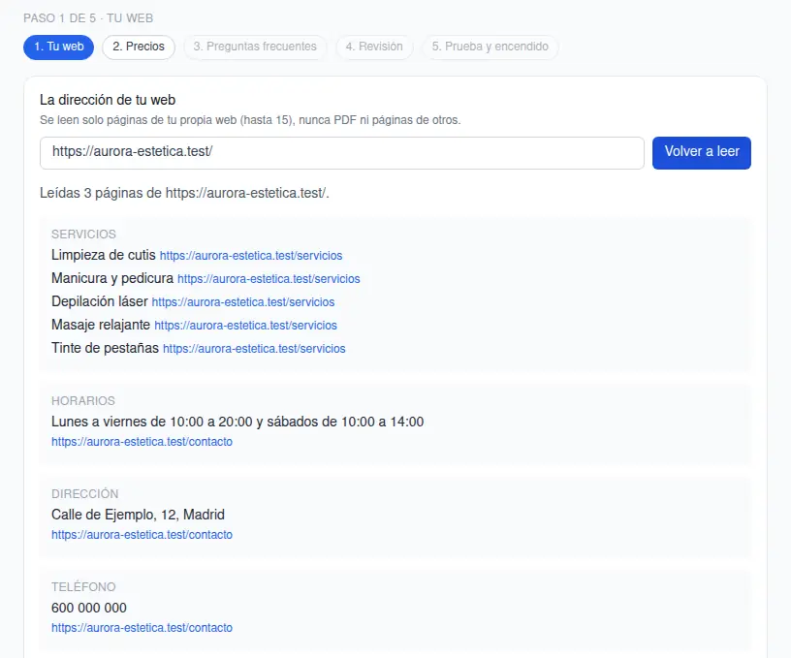Select step 4. Revisión

tap(374, 47)
